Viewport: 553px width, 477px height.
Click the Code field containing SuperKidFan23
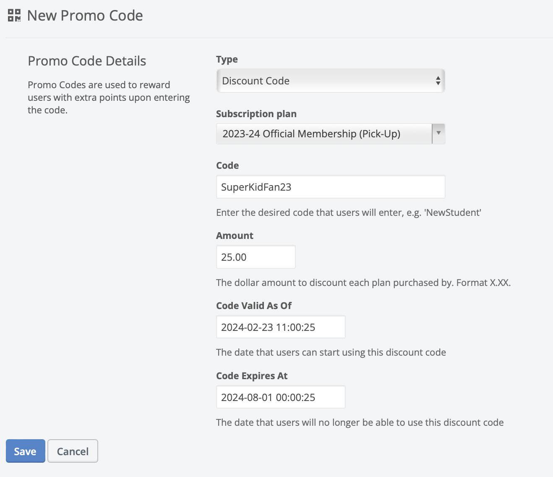330,187
